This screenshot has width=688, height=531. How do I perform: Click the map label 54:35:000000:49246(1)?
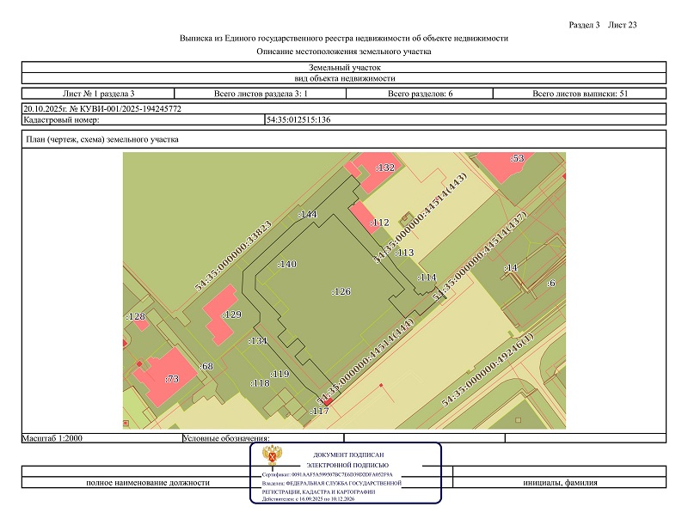(x=488, y=370)
